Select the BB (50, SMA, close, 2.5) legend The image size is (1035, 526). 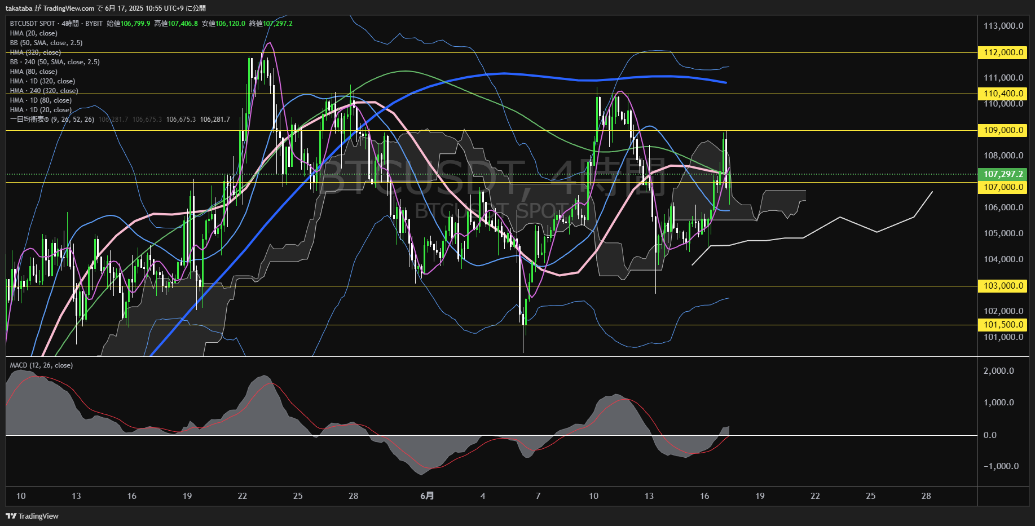click(46, 43)
